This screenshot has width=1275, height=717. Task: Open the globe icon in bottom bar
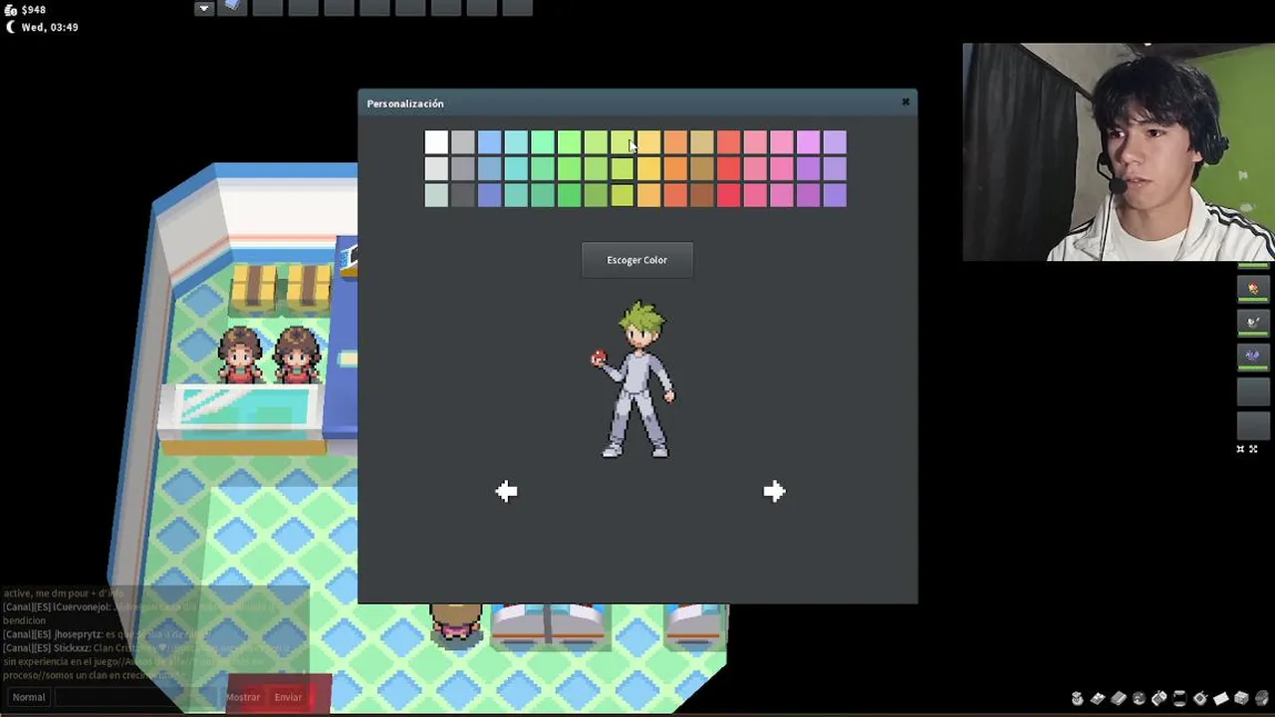(x=1139, y=698)
